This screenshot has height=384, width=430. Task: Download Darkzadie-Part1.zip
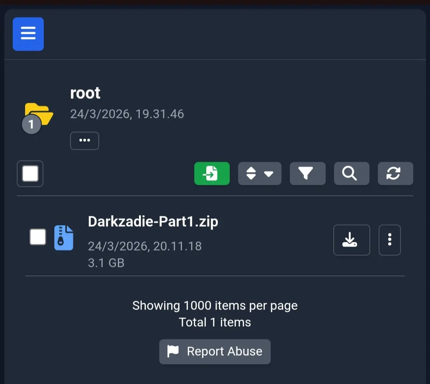coord(352,240)
